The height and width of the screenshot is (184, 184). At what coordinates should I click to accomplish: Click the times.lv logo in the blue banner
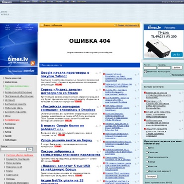(18, 59)
